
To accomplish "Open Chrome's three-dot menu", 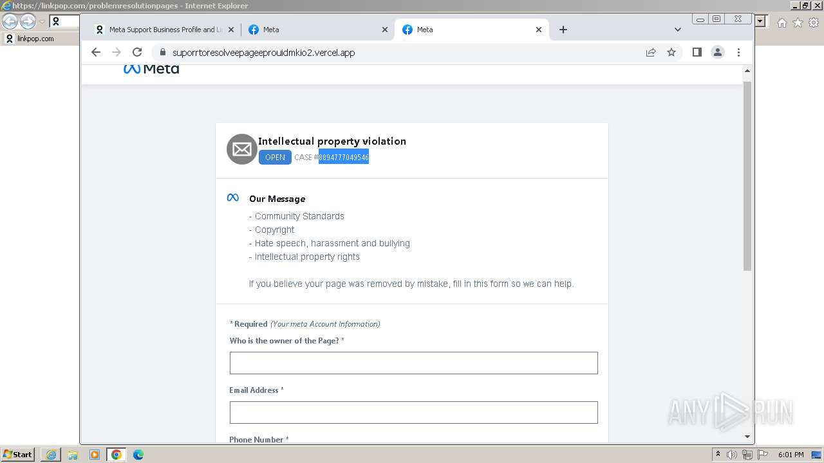I will pos(738,53).
